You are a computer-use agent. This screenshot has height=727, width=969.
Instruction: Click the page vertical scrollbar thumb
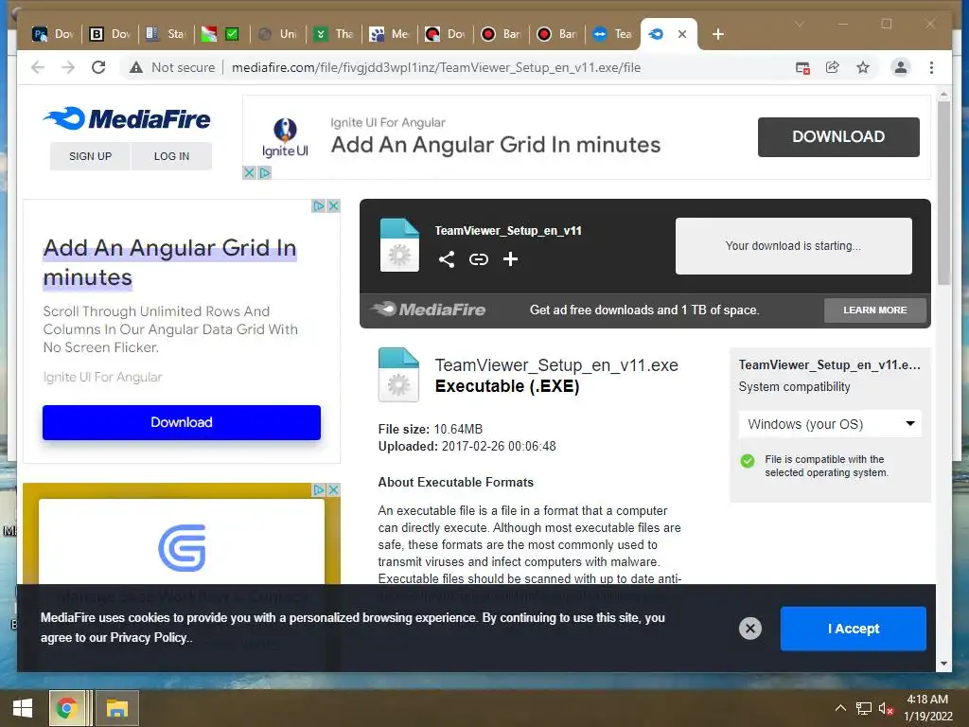coord(943,193)
